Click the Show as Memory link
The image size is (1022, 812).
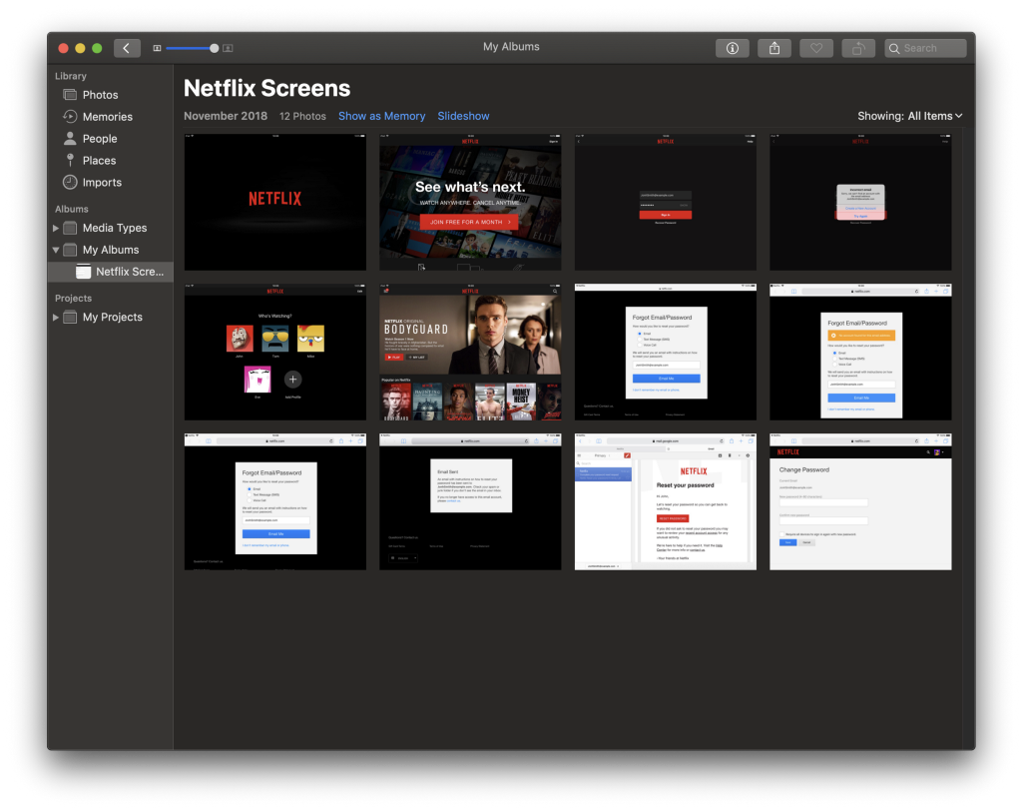click(x=381, y=116)
